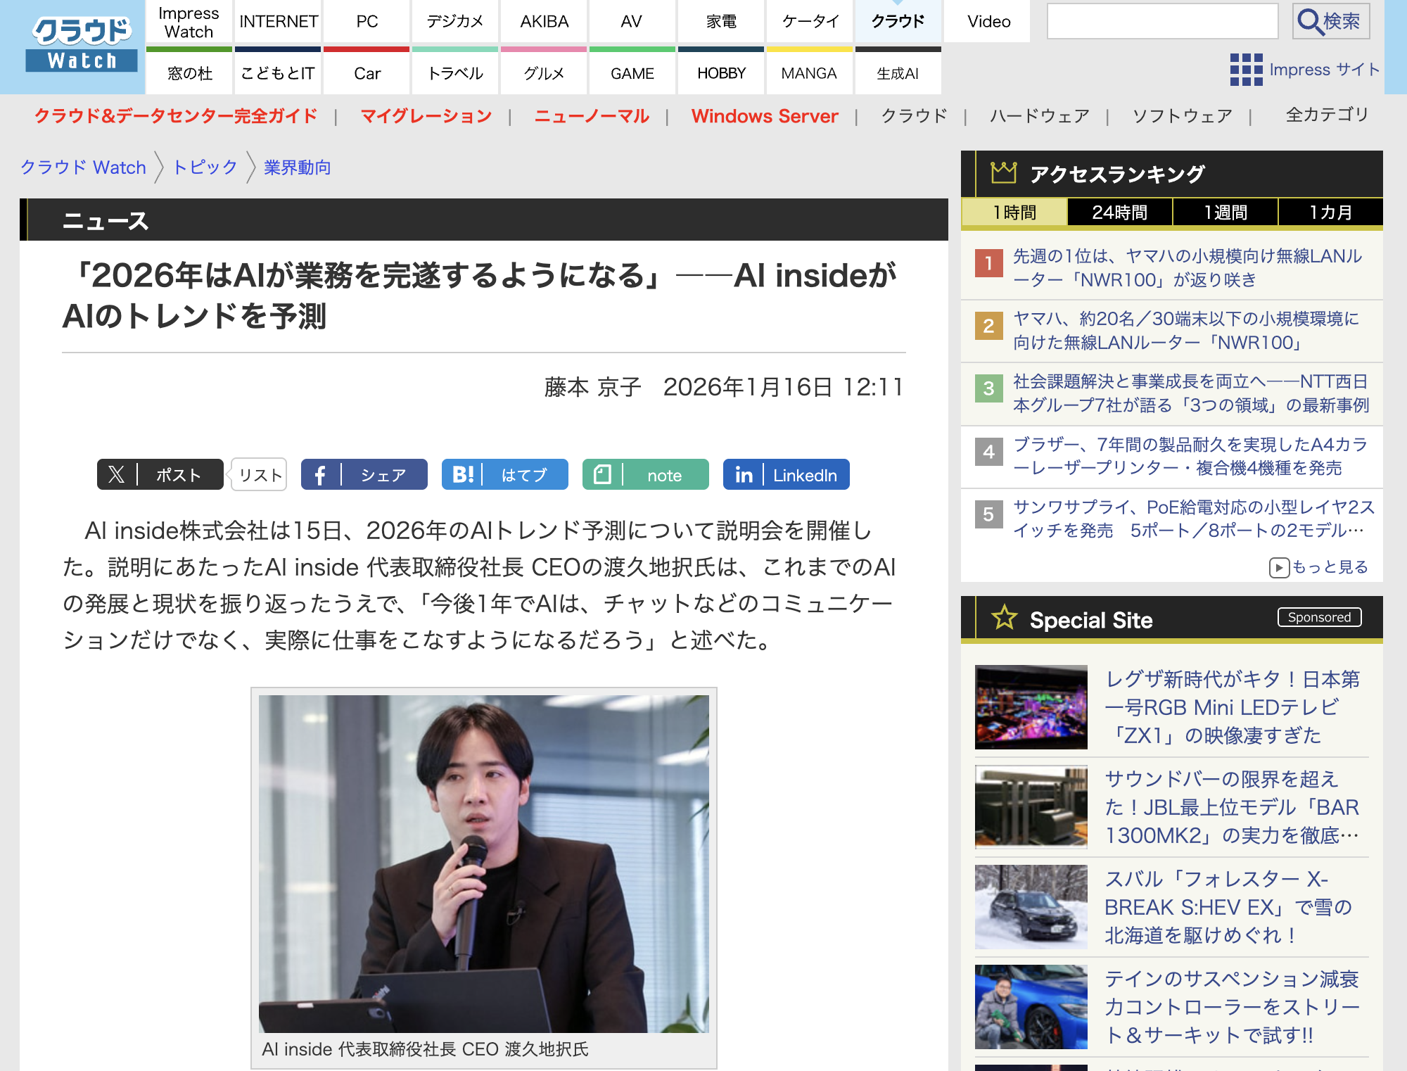Click the もっと見る play arrow icon
This screenshot has width=1407, height=1071.
coord(1278,567)
